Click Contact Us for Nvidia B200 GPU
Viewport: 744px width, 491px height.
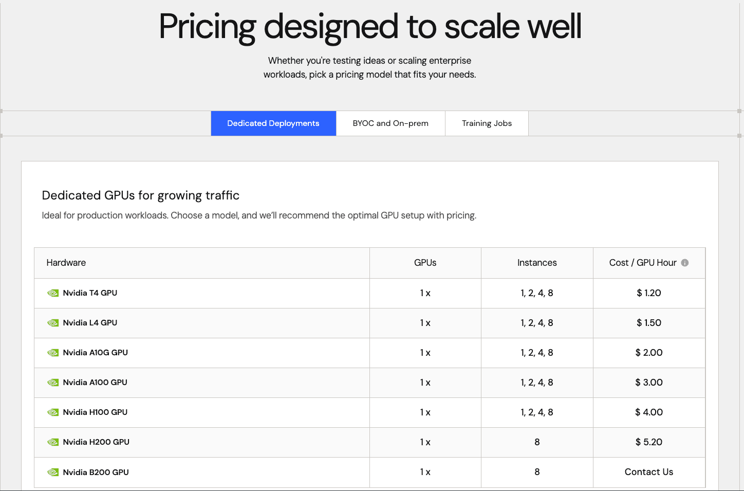(649, 472)
